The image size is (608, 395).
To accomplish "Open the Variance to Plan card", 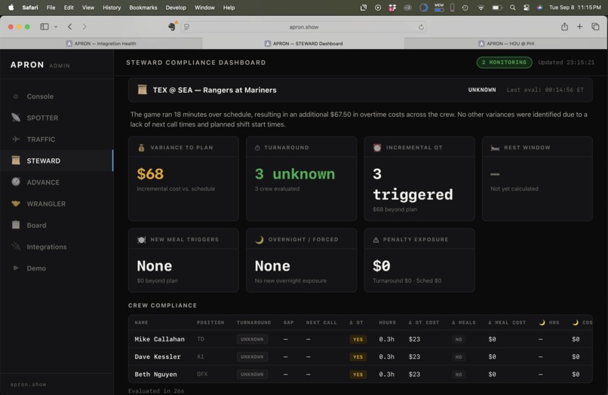I will coord(183,179).
